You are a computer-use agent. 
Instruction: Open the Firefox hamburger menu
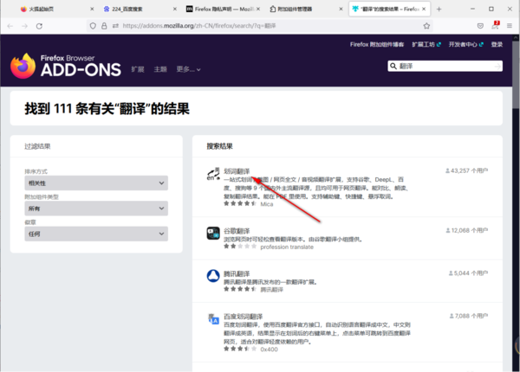pos(510,26)
